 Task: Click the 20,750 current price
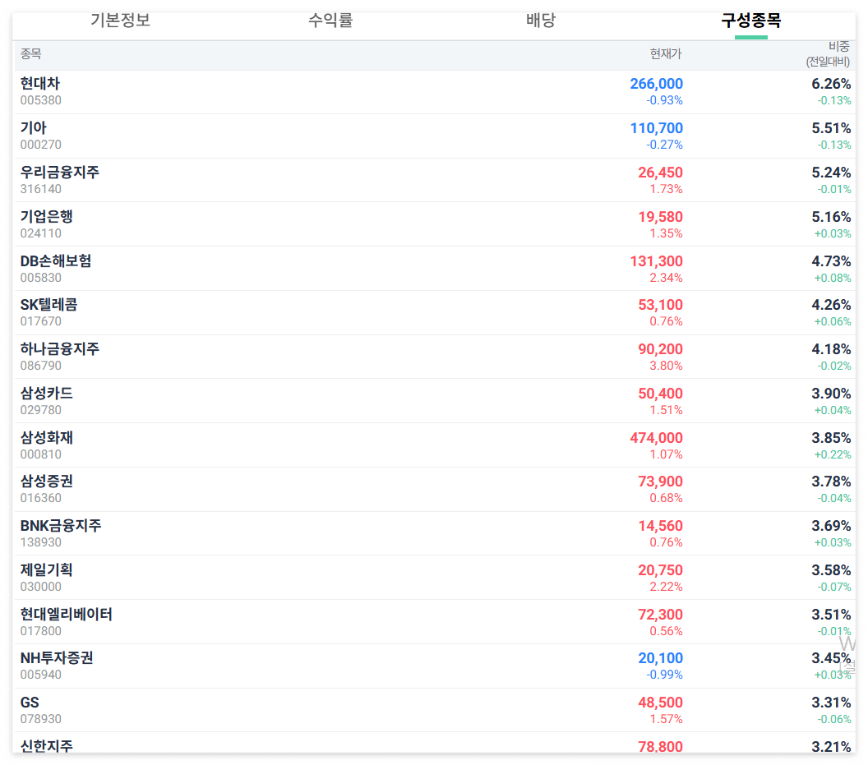(x=660, y=569)
